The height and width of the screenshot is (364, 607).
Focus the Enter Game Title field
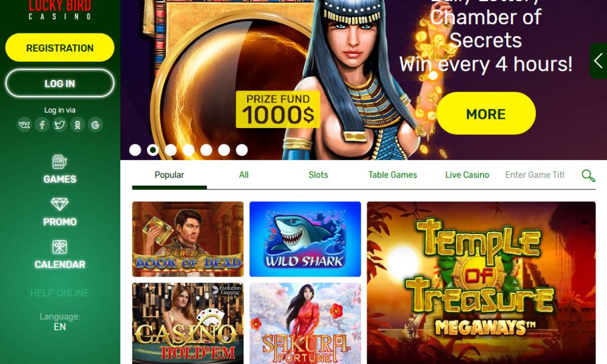point(535,175)
